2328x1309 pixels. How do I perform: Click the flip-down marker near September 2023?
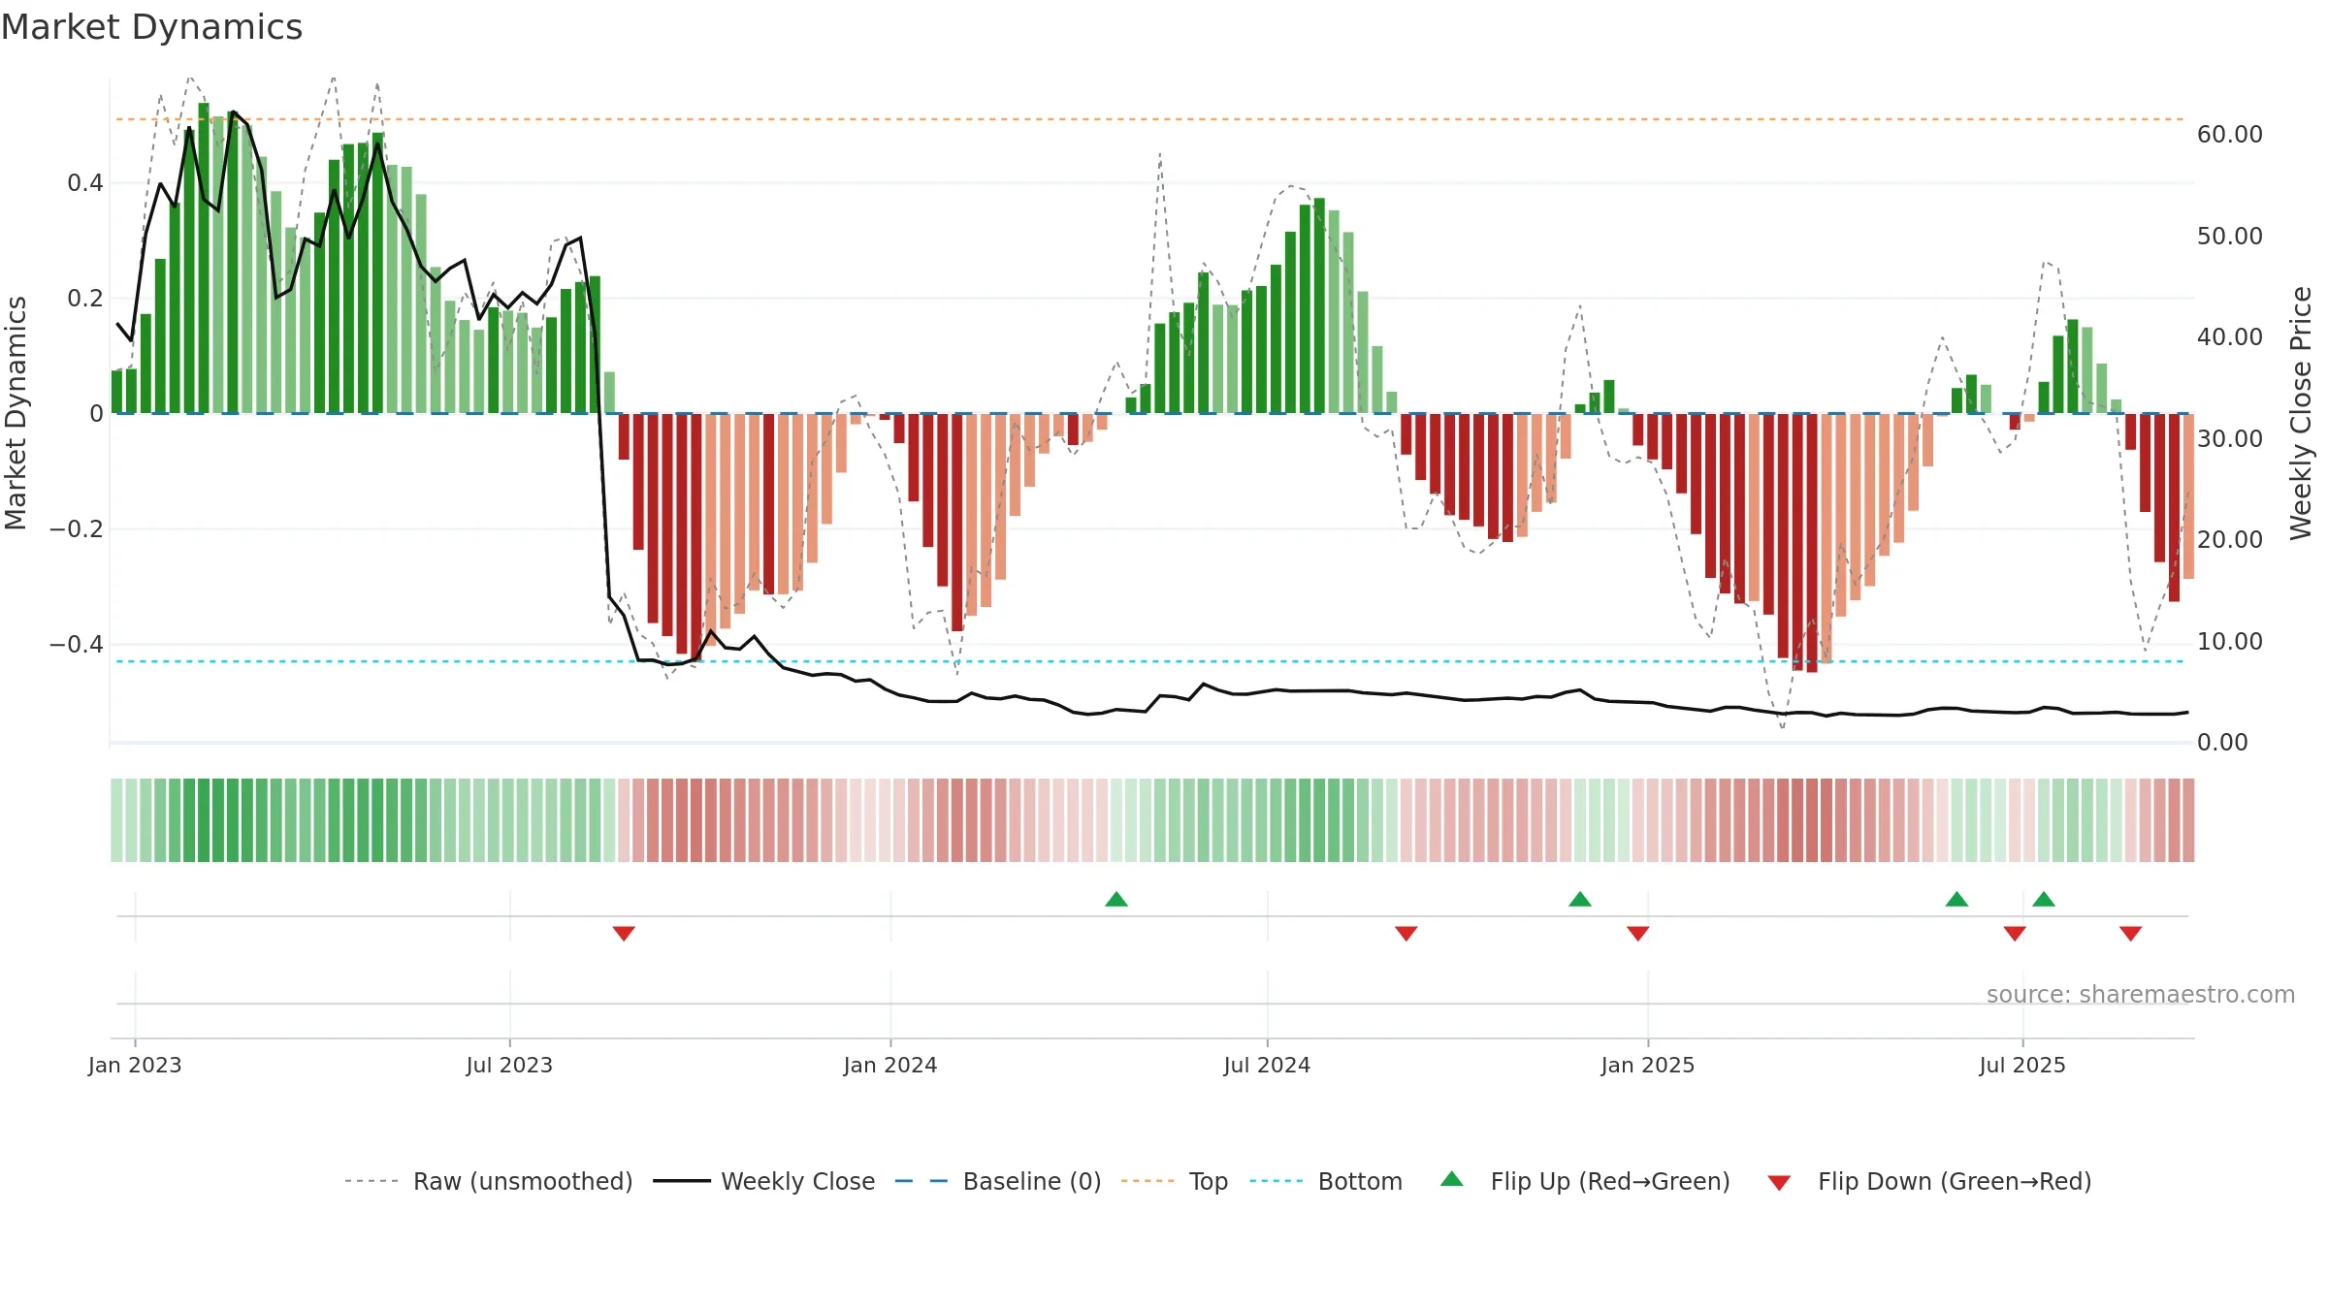click(624, 934)
